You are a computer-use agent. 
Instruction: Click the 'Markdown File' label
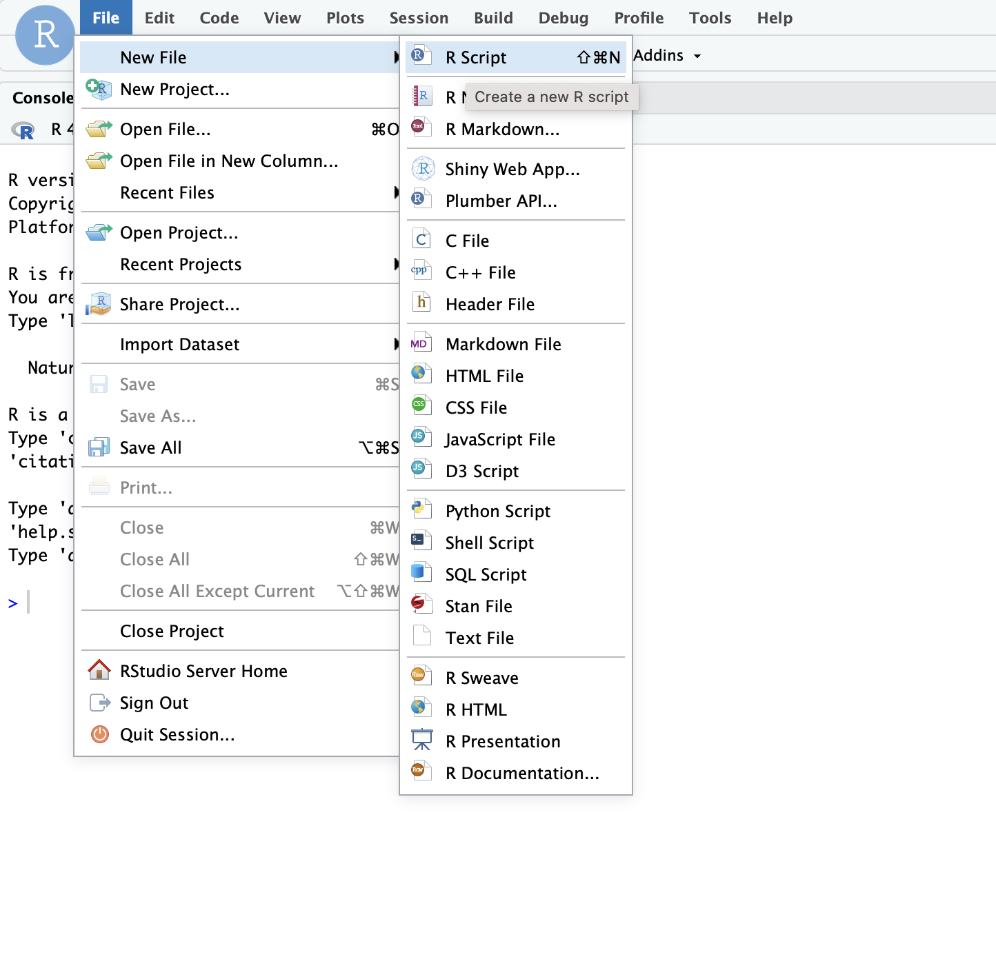click(504, 344)
